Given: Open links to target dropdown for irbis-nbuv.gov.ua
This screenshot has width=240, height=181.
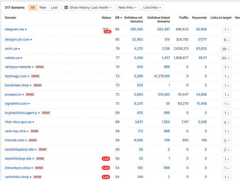Looking at the screenshot, I should click(x=227, y=122).
